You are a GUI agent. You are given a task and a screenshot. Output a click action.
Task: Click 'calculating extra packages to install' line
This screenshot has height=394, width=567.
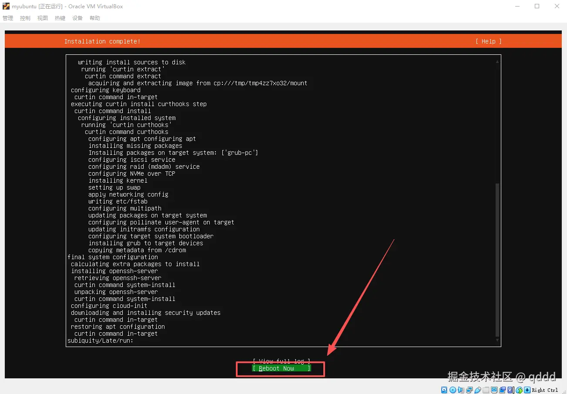tap(135, 264)
